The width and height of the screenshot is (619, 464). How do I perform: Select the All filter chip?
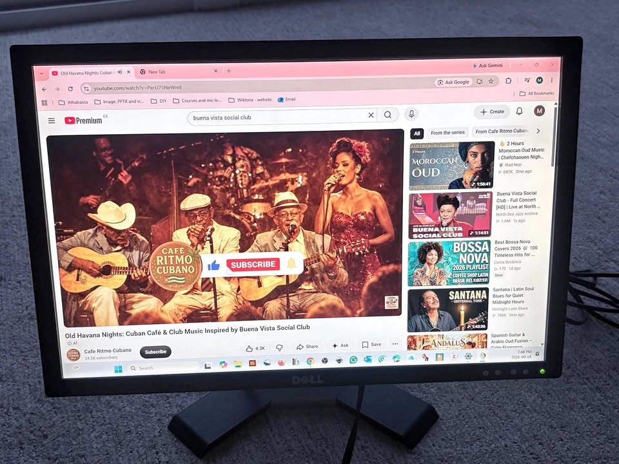[417, 133]
